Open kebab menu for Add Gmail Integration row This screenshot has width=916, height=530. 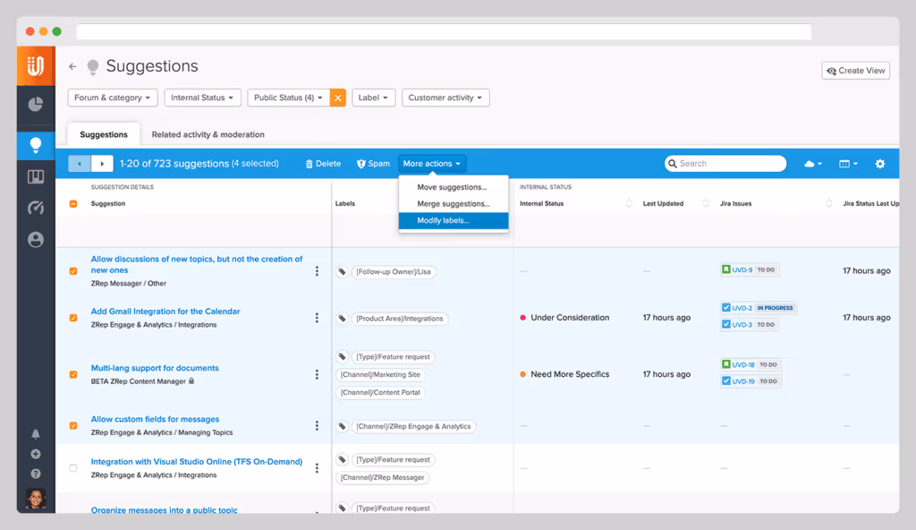tap(317, 318)
